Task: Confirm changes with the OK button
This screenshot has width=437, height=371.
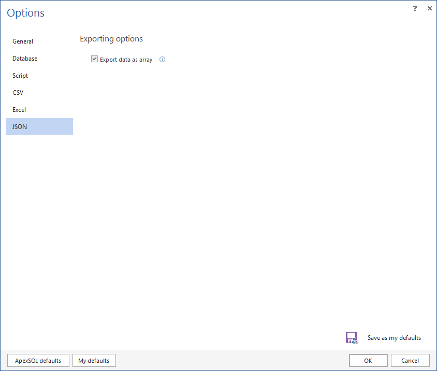Action: pos(368,360)
